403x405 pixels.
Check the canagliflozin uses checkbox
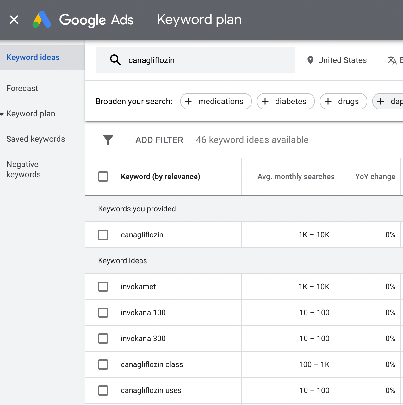pos(103,390)
